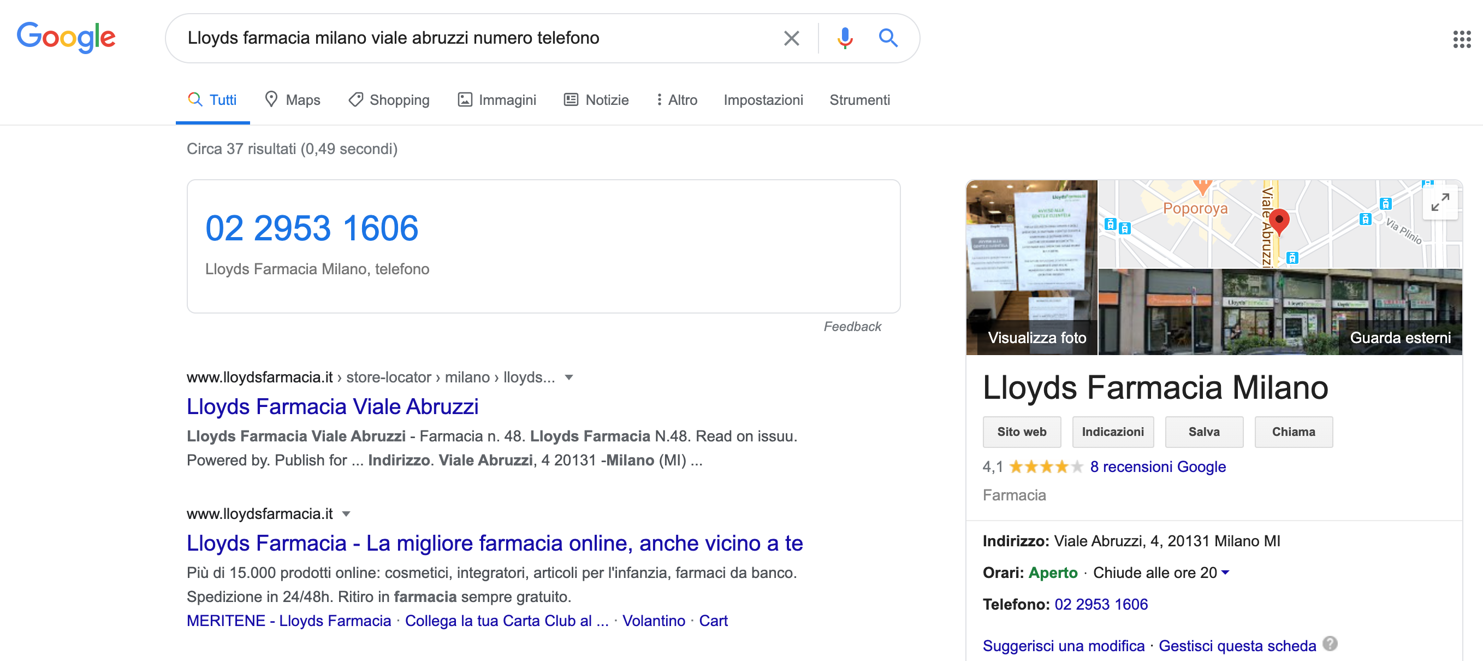Expand the Altro menu

[x=677, y=99]
